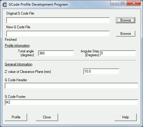
Task: Click the Profile information heading
Action: point(17,46)
